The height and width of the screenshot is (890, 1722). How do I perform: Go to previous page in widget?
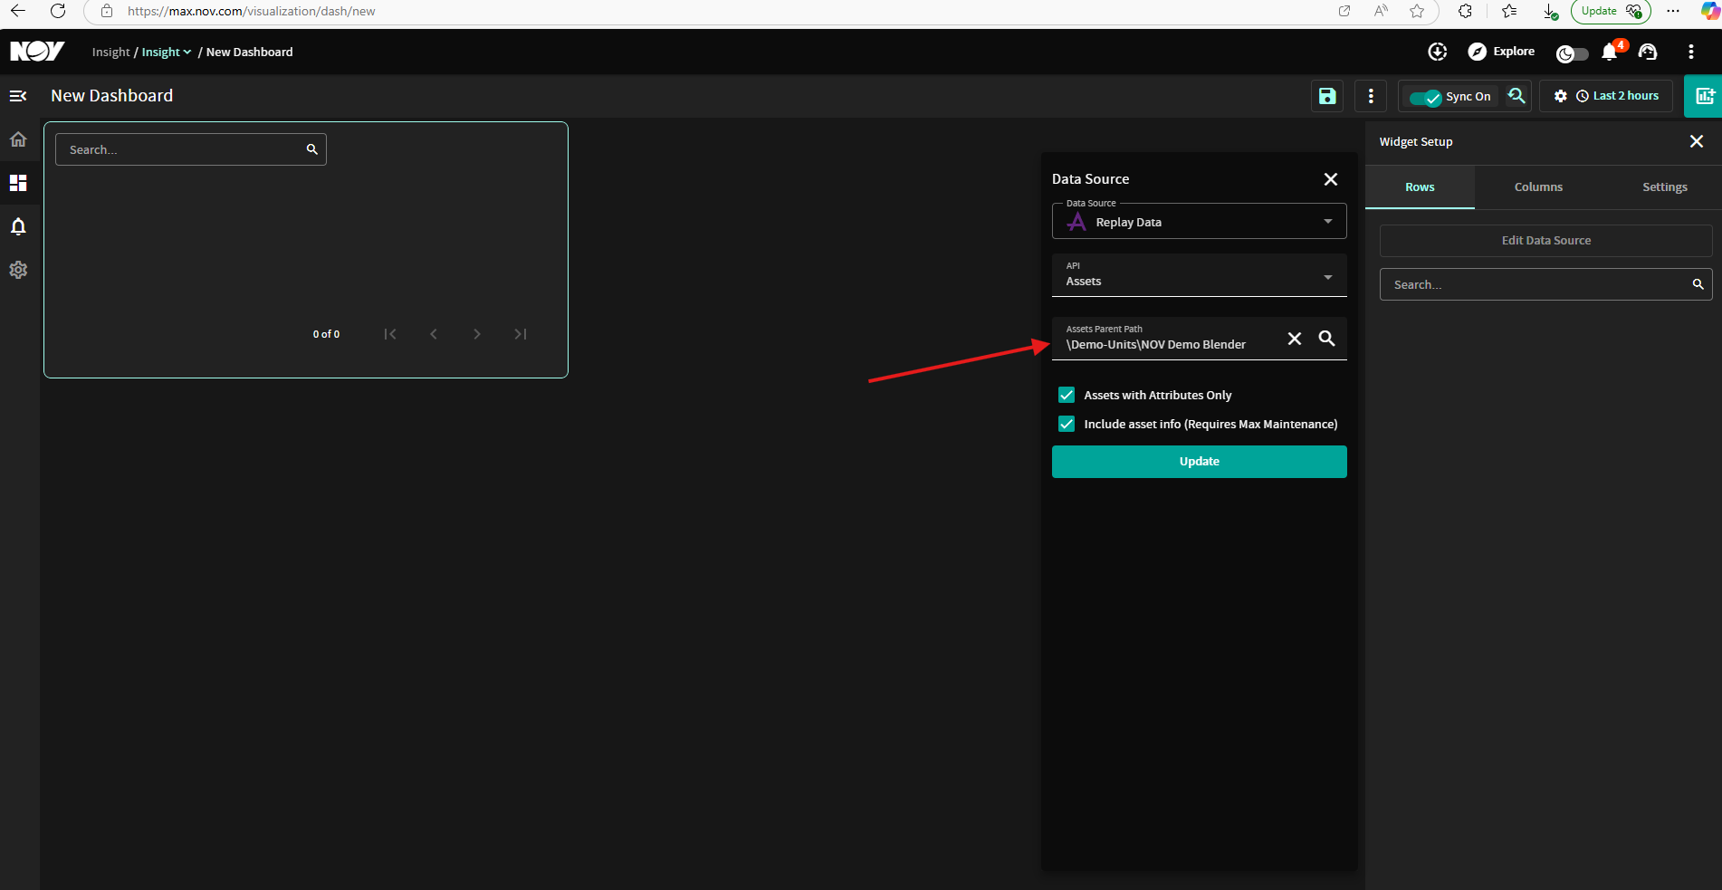tap(434, 334)
